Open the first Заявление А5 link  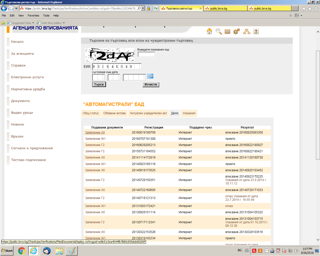95,132
